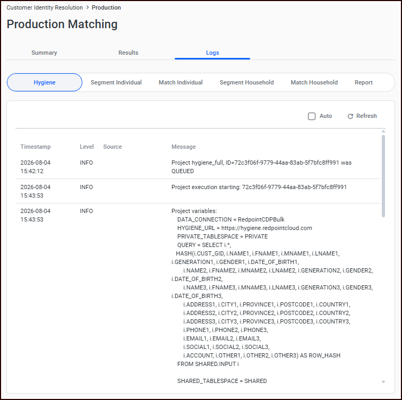Click the 'Project execution starting' message
Image resolution: width=402 pixels, height=400 pixels.
click(259, 187)
